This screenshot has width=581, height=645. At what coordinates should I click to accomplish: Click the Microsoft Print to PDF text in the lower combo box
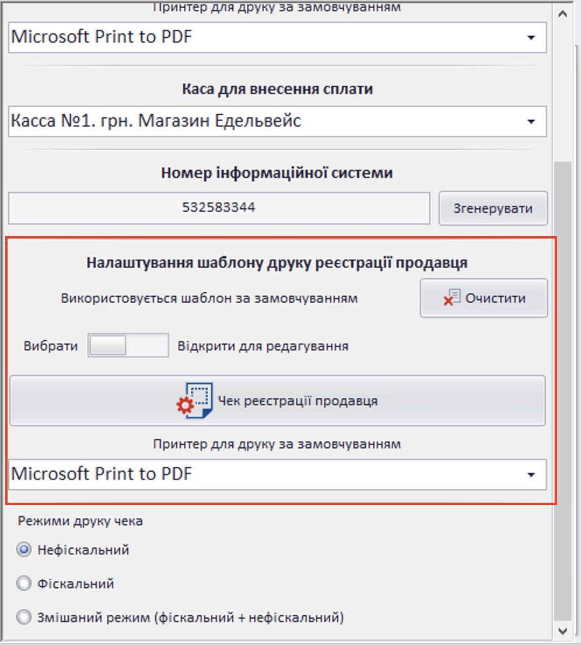click(x=102, y=474)
